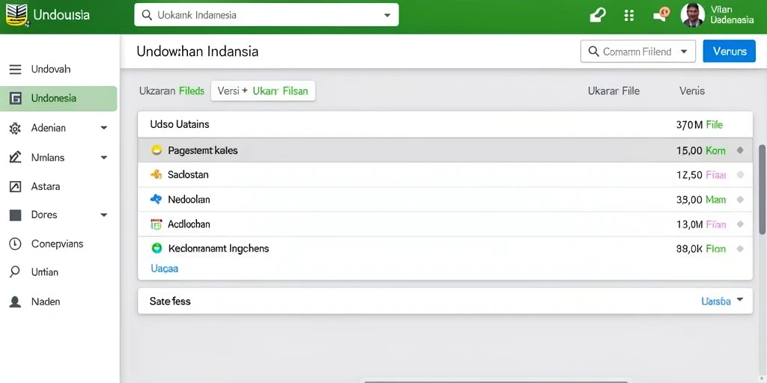
Task: Click the Sate fess panel title
Action: coord(170,301)
